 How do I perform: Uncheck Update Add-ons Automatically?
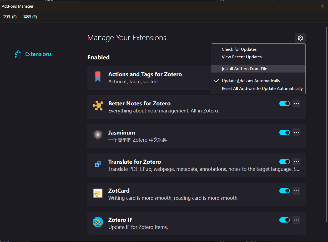(x=251, y=81)
